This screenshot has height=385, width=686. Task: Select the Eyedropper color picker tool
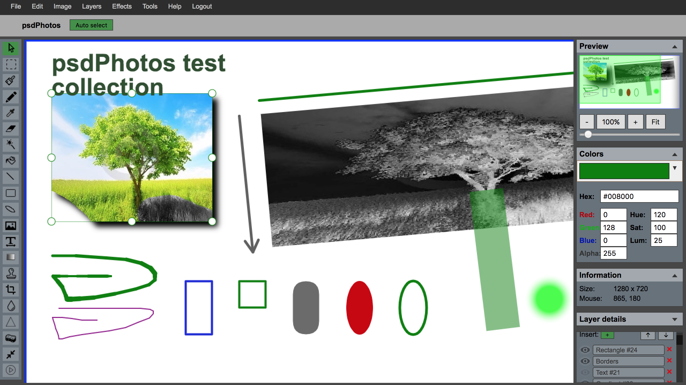(x=11, y=113)
